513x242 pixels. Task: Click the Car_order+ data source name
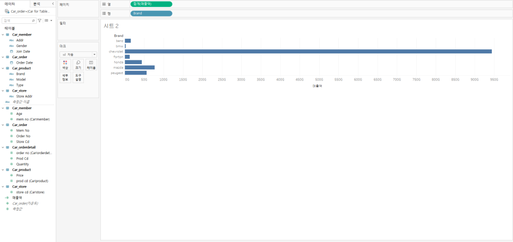pos(30,12)
